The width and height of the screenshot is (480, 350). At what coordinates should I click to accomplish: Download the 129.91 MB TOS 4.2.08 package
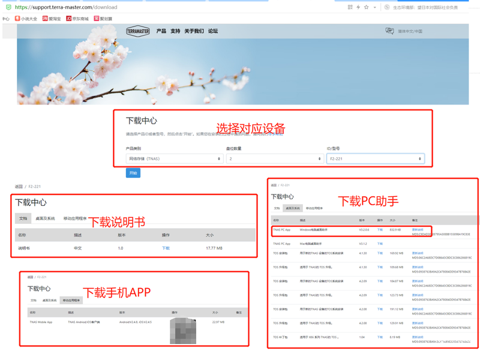click(x=380, y=323)
